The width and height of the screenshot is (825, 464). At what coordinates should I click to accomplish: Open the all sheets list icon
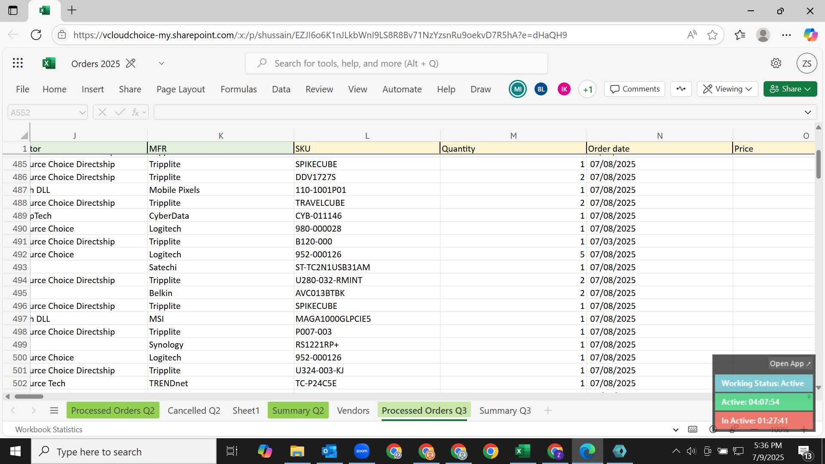[x=54, y=410]
